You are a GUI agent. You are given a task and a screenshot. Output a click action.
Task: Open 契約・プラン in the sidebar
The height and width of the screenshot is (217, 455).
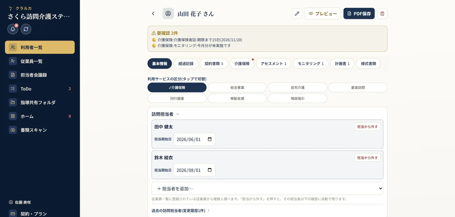40,213
